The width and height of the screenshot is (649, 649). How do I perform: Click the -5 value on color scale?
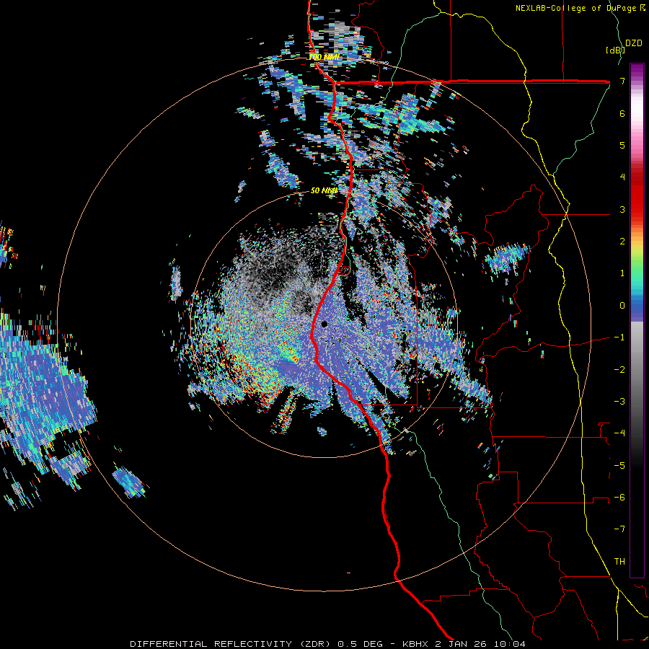click(x=619, y=466)
